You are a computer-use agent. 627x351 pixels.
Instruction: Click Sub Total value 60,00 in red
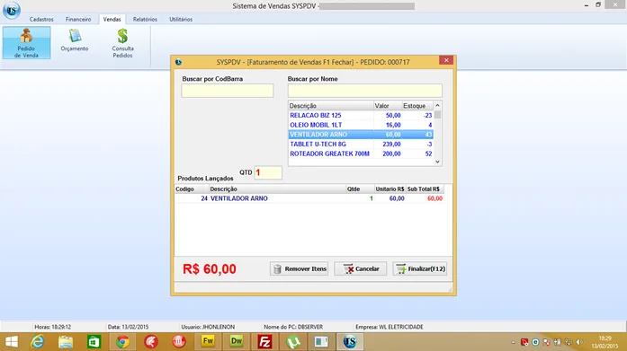pos(434,198)
